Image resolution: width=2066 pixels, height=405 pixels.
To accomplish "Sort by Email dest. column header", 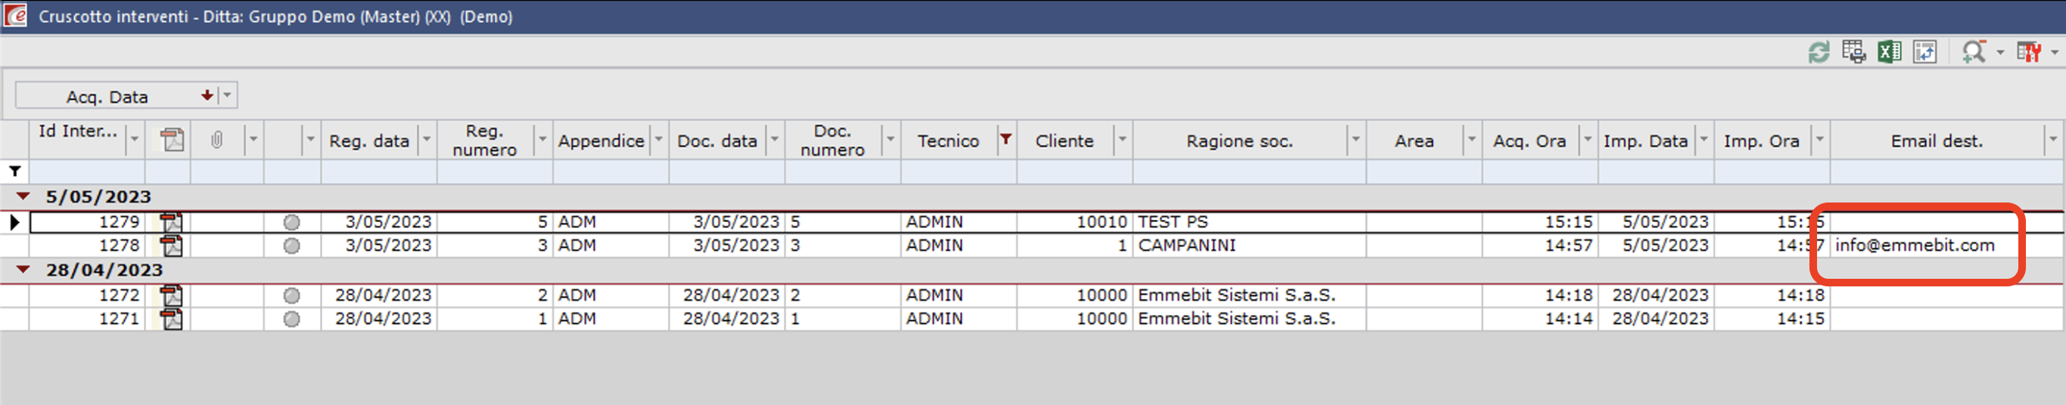I will [1936, 141].
